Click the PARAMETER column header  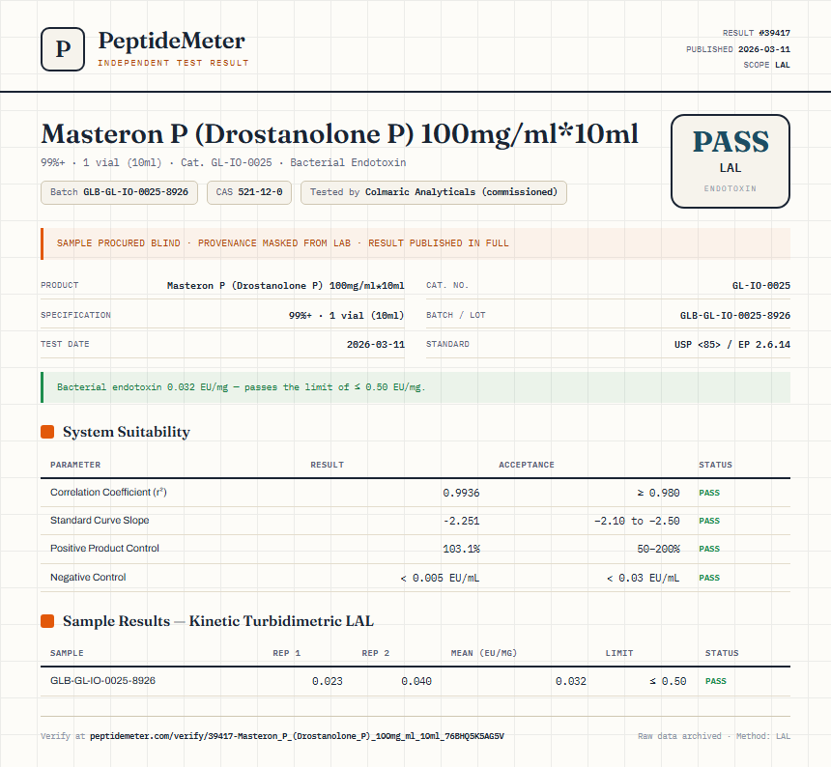click(75, 465)
